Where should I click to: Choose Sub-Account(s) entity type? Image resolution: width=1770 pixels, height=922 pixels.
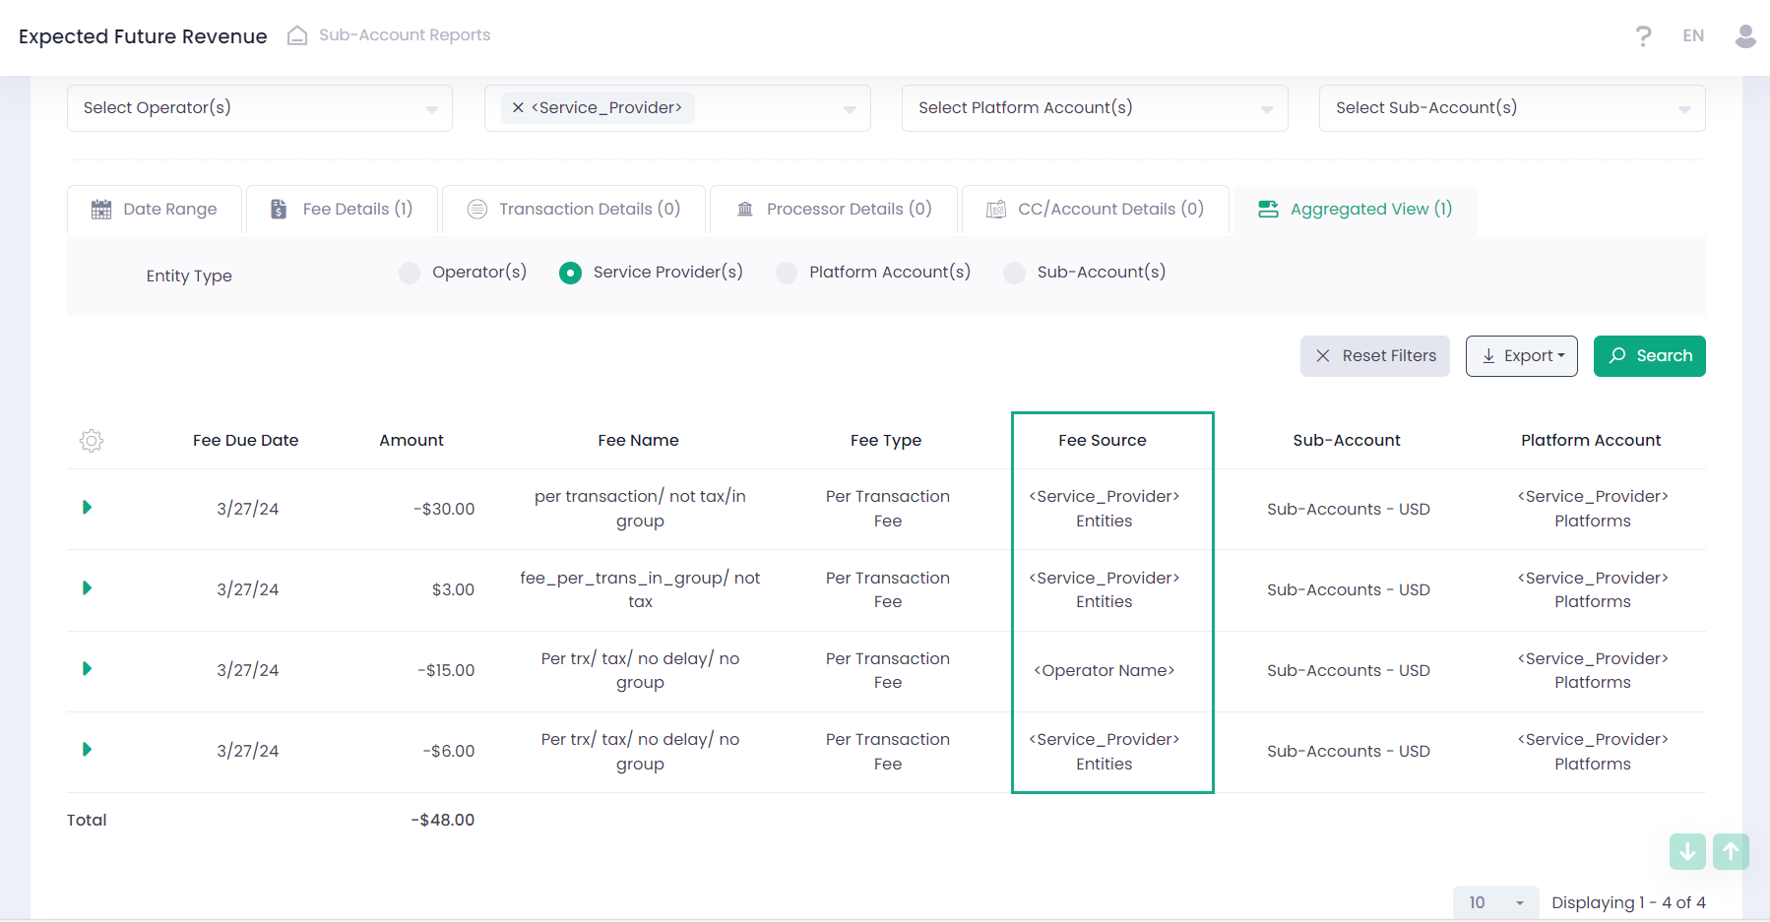(1014, 273)
